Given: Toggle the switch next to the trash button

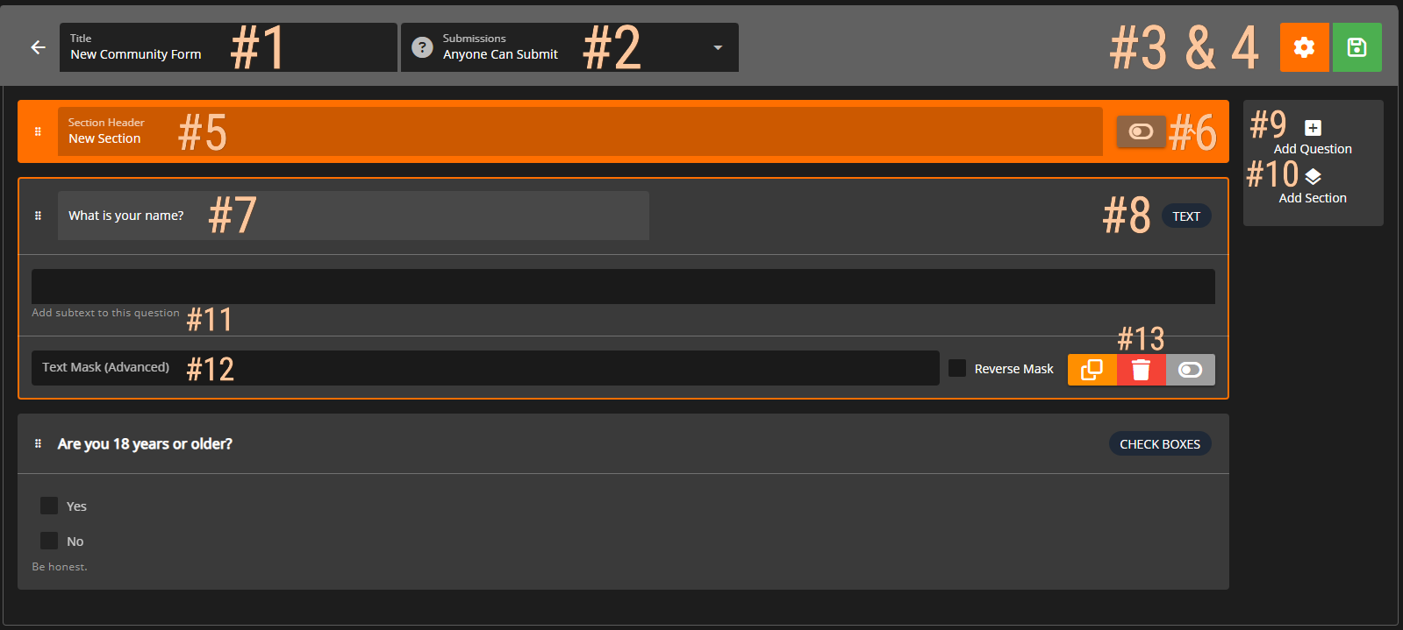Looking at the screenshot, I should (x=1190, y=370).
